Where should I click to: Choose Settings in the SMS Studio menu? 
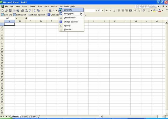coord(71,26)
